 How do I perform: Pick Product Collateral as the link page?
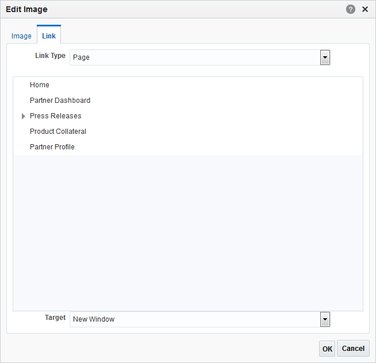point(58,132)
